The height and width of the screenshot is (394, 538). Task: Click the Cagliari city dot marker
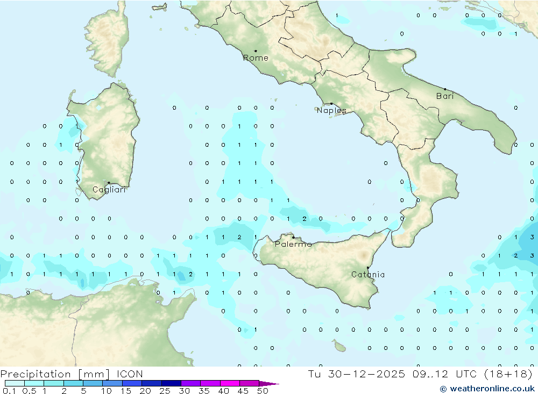pyautogui.click(x=109, y=183)
